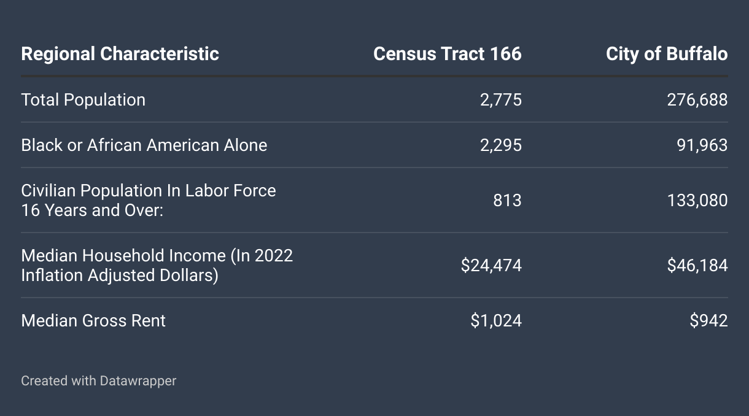Select the Census Tract 166 column header

(x=447, y=54)
